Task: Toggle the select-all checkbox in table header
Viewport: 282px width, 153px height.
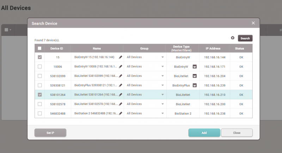Action: [x=40, y=48]
